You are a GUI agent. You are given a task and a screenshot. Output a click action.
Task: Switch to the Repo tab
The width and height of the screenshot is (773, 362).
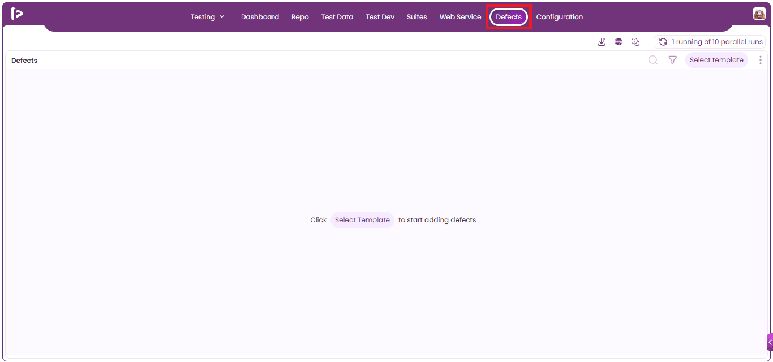click(x=300, y=17)
